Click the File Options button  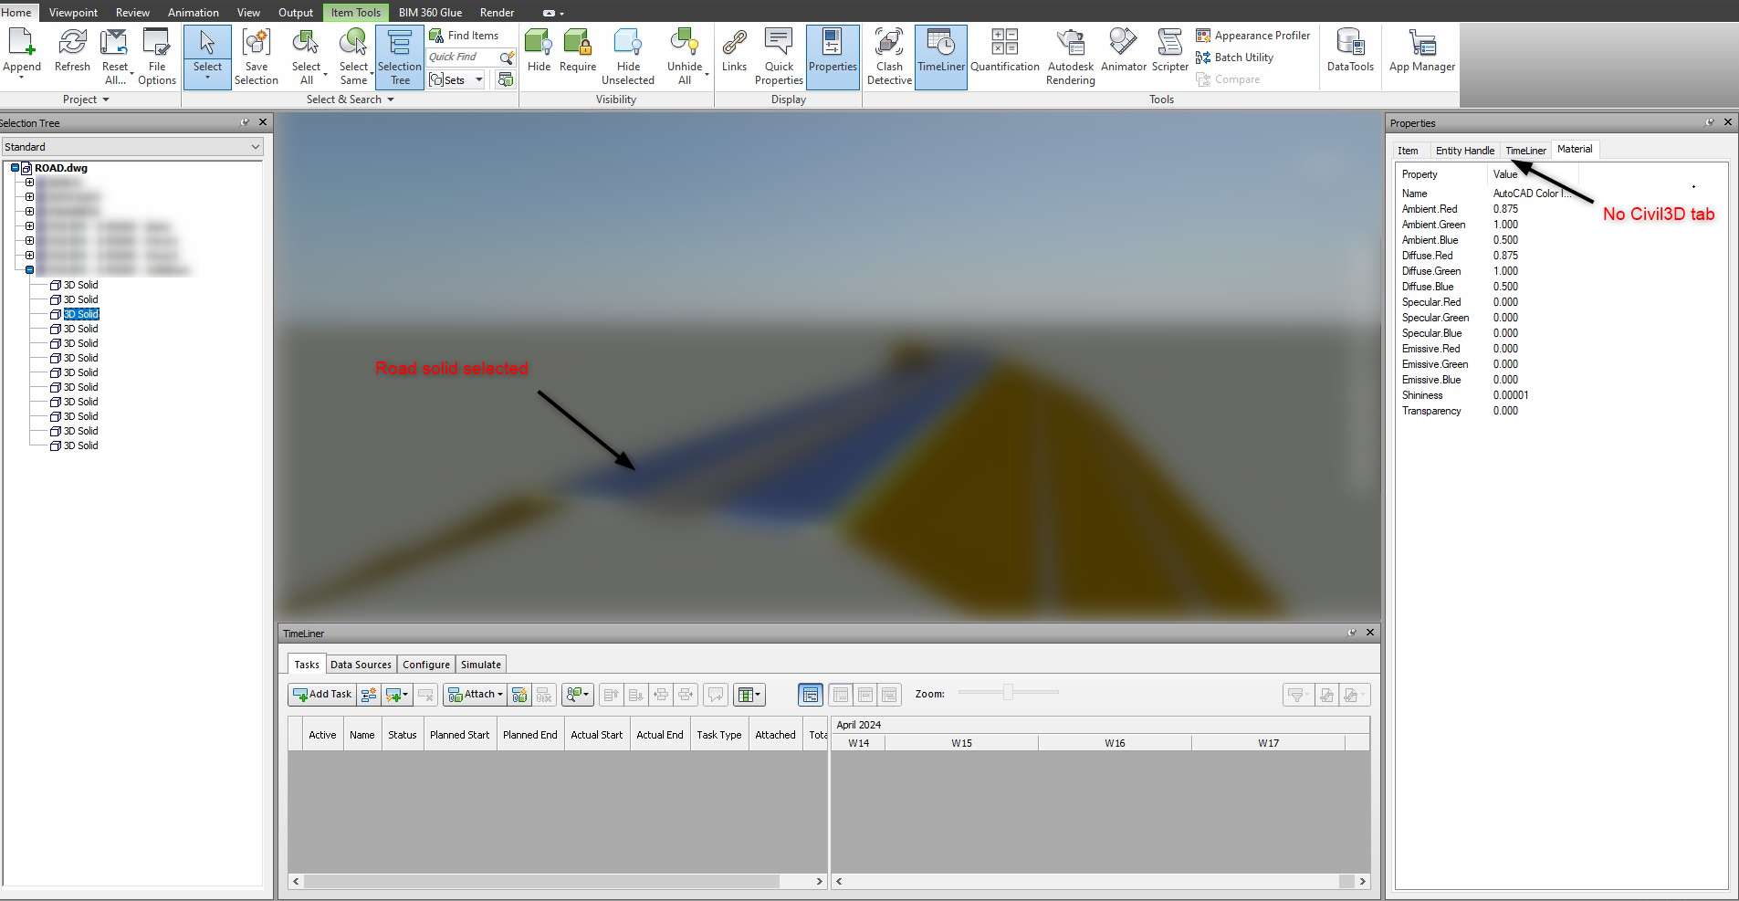[157, 57]
